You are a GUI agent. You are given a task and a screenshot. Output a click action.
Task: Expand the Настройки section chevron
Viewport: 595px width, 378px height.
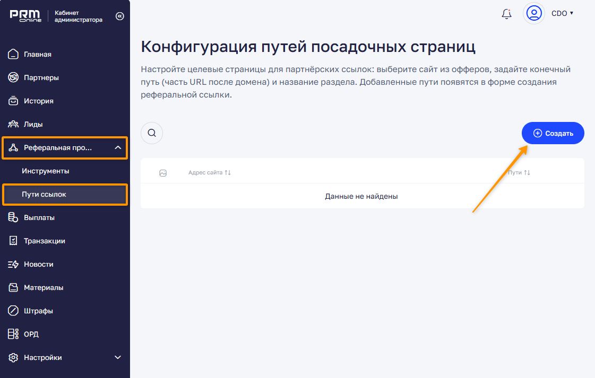[118, 357]
